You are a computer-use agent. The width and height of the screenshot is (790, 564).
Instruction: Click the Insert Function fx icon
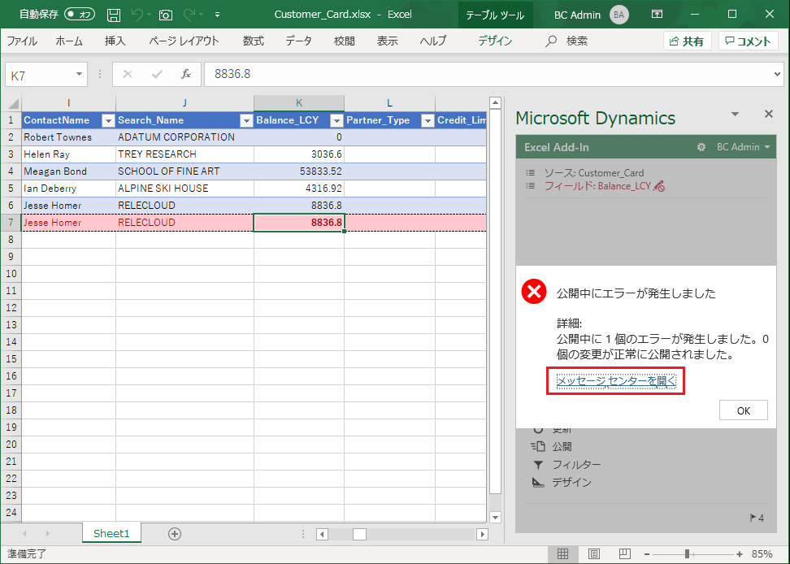point(186,75)
